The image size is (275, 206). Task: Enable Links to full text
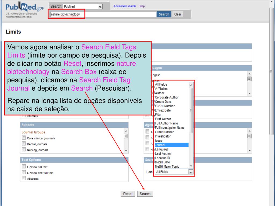pos(24,166)
